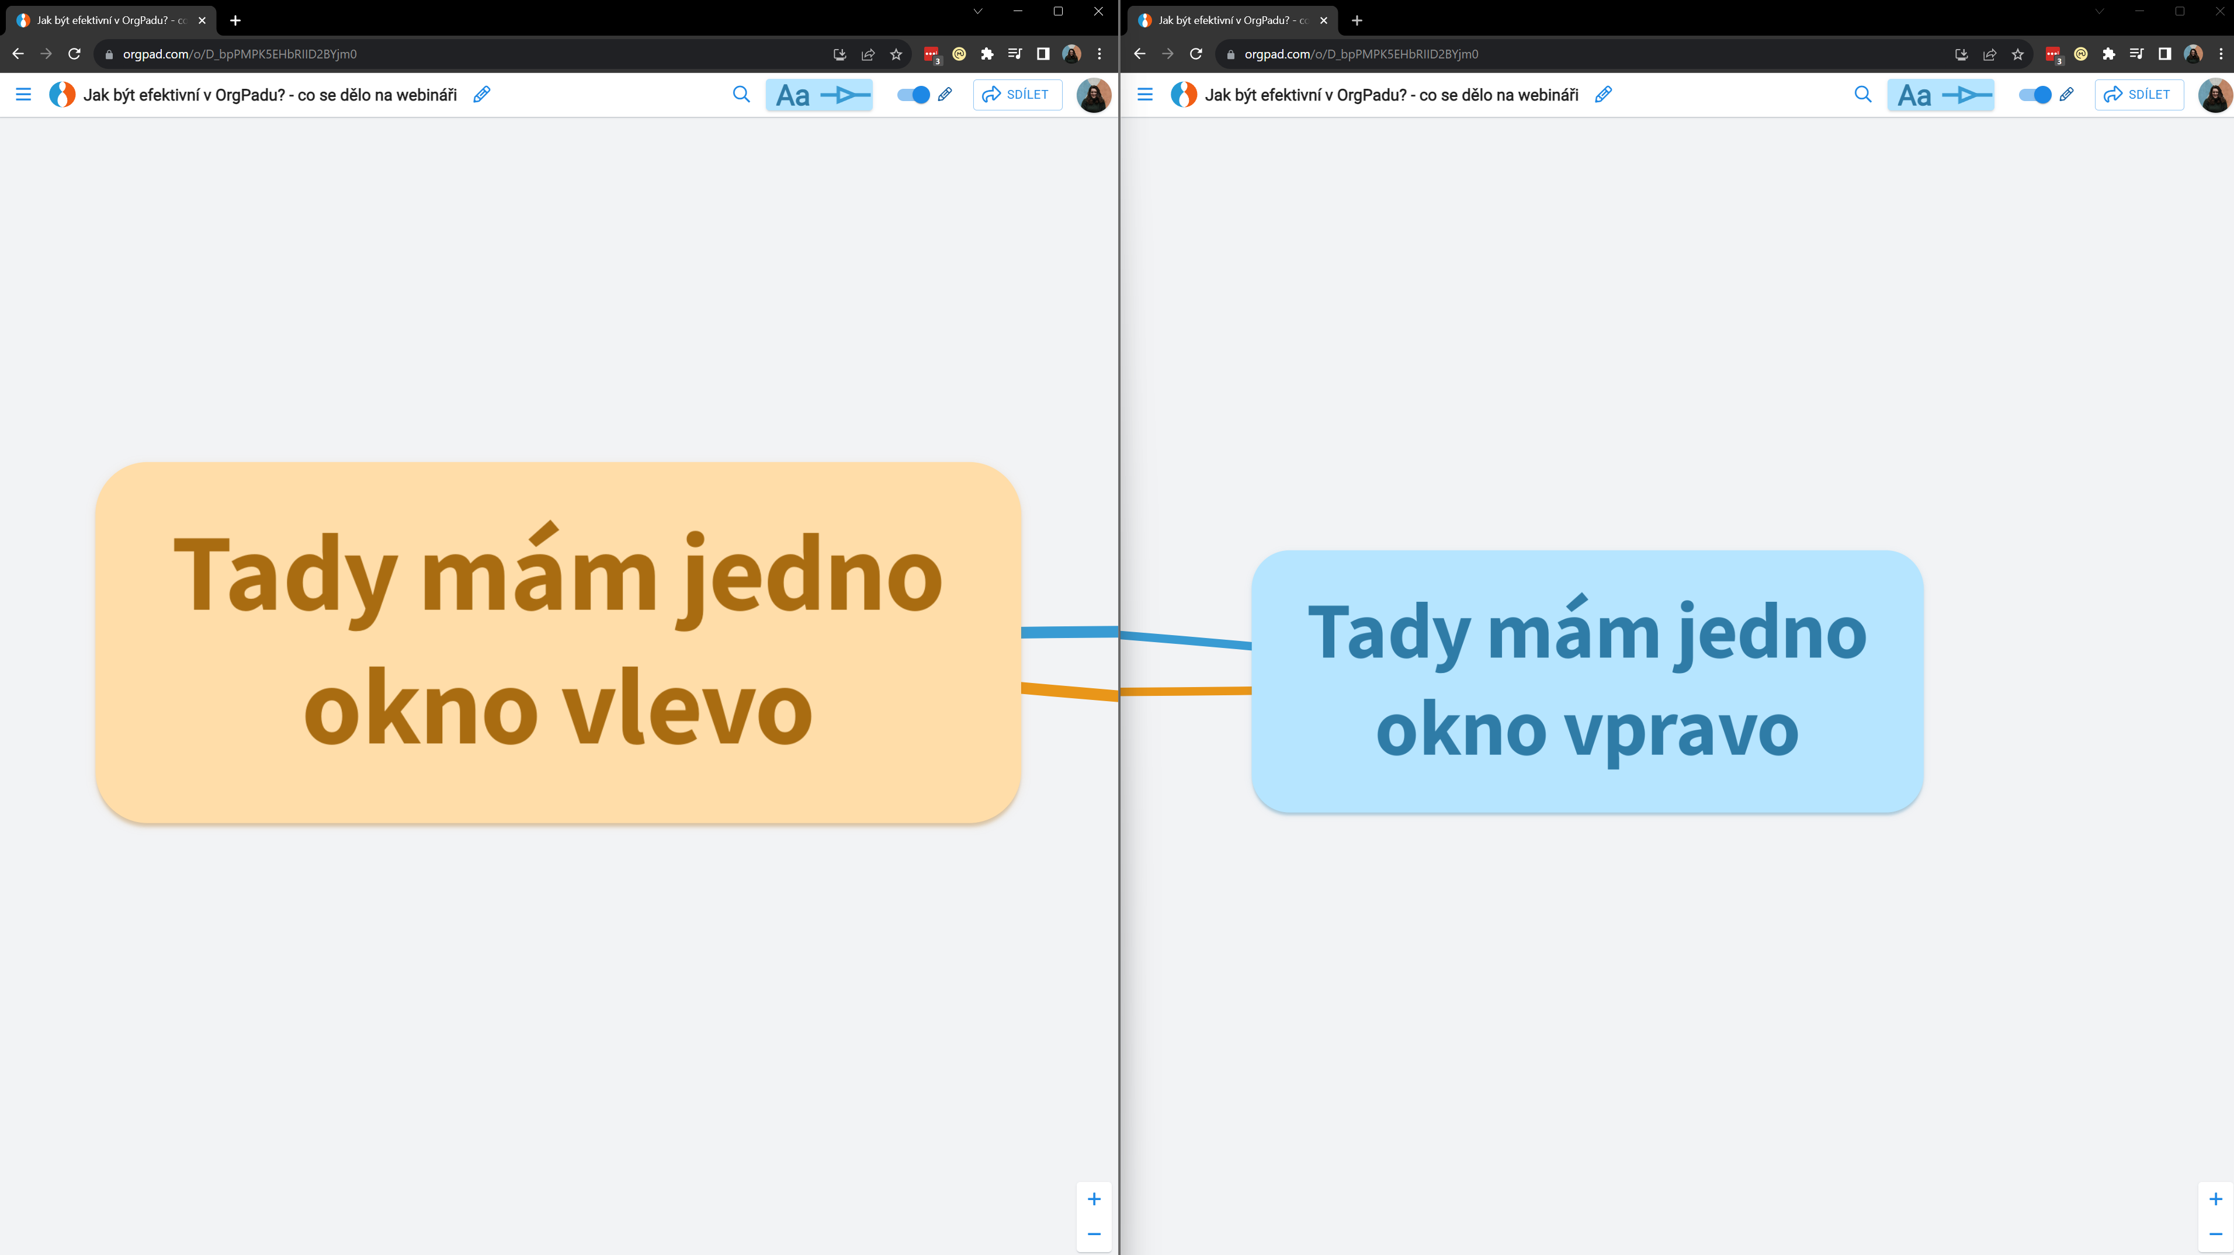Viewport: 2234px width, 1255px height.
Task: Open hamburger menu in right window
Action: (1145, 95)
